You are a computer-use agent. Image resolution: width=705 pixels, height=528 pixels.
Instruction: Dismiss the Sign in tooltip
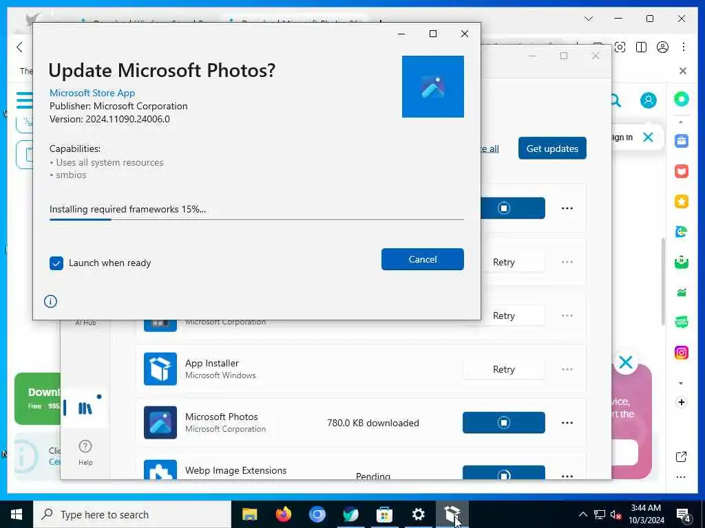click(648, 137)
